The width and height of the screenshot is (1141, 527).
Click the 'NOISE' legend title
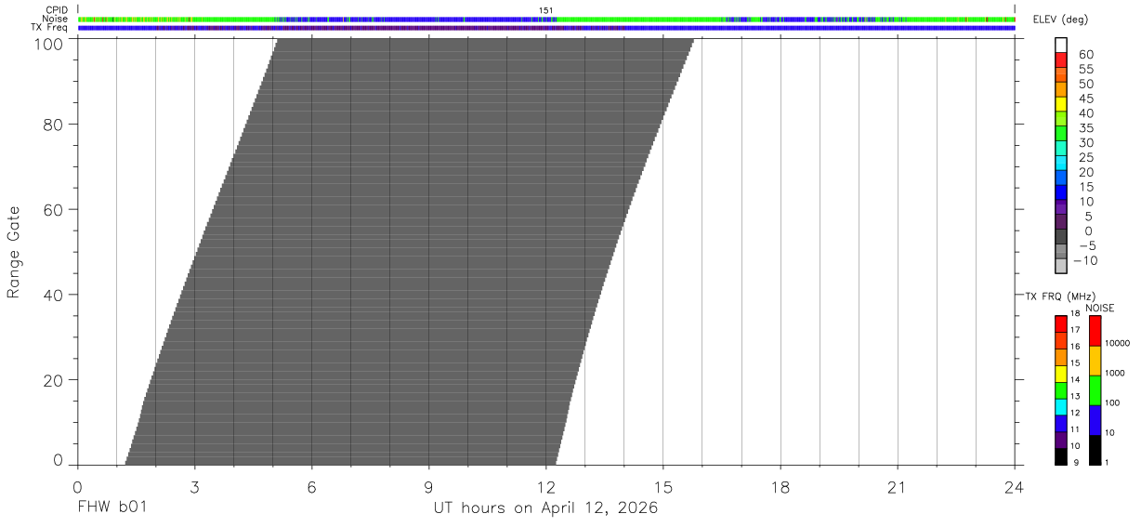click(x=1100, y=308)
